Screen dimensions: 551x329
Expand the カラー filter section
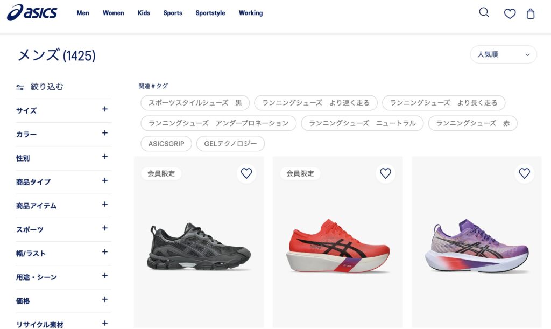tap(63, 134)
